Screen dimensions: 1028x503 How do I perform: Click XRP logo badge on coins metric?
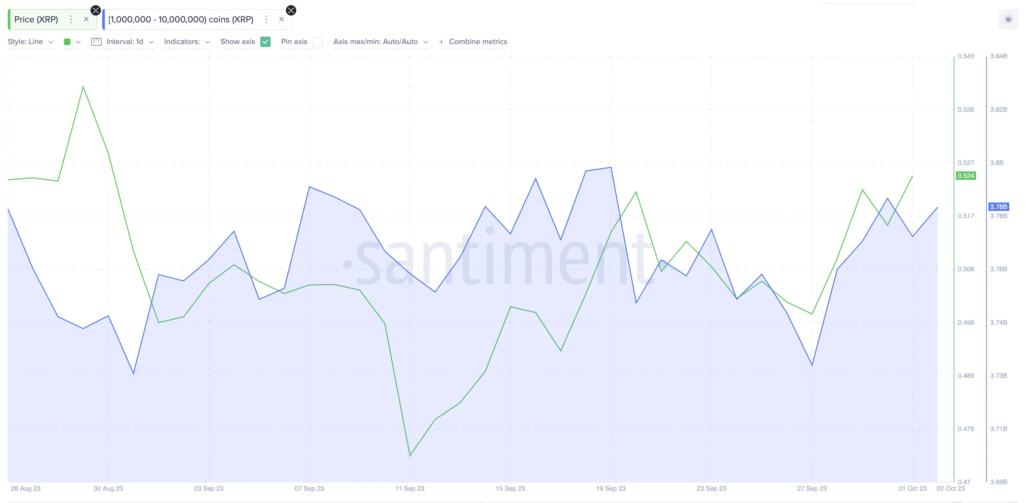click(x=291, y=10)
